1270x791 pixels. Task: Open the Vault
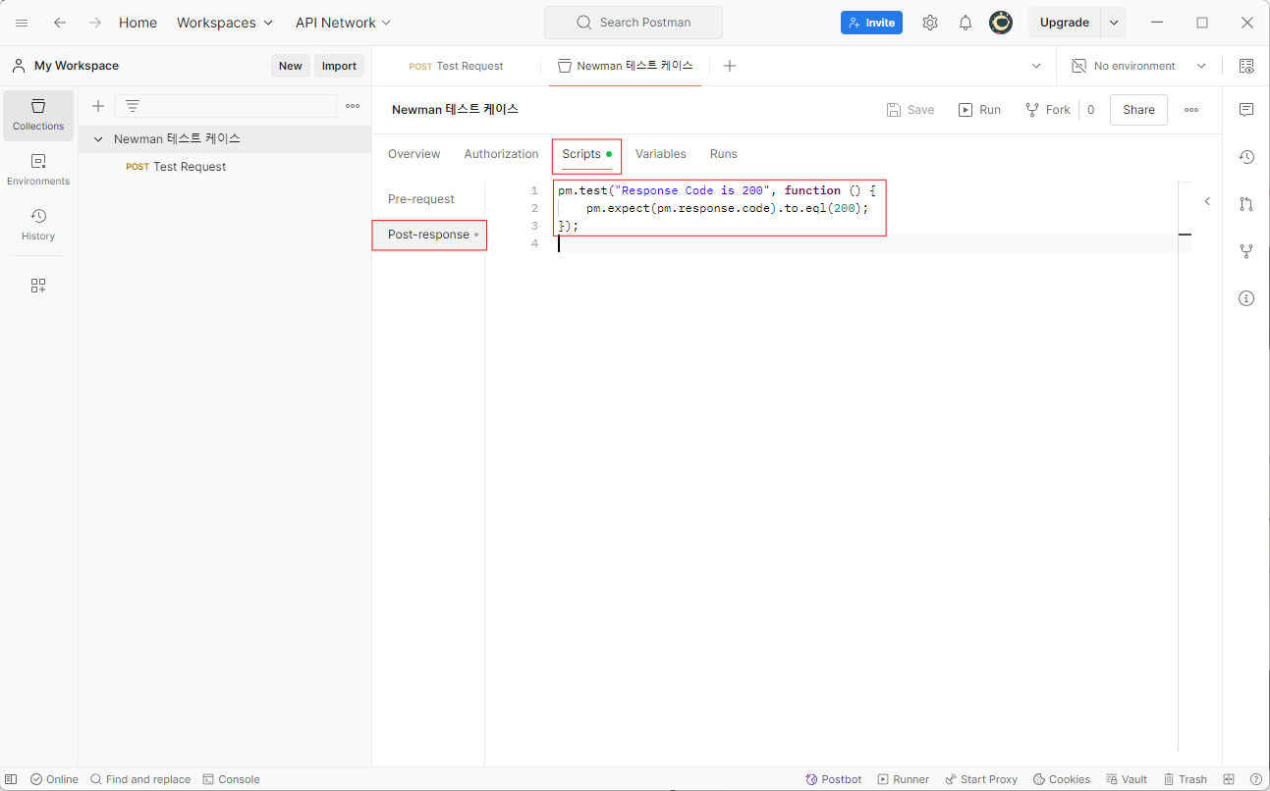click(x=1127, y=779)
